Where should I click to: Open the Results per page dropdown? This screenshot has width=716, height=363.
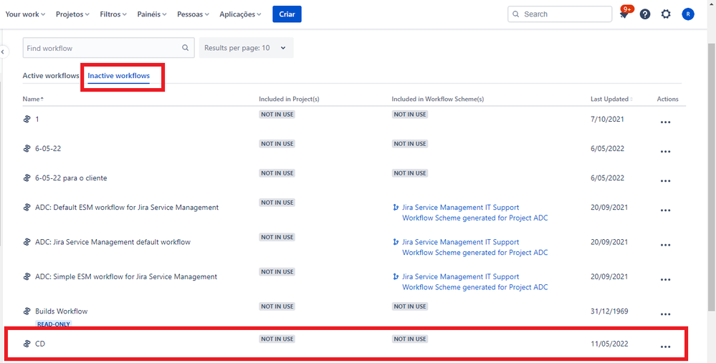(x=246, y=48)
